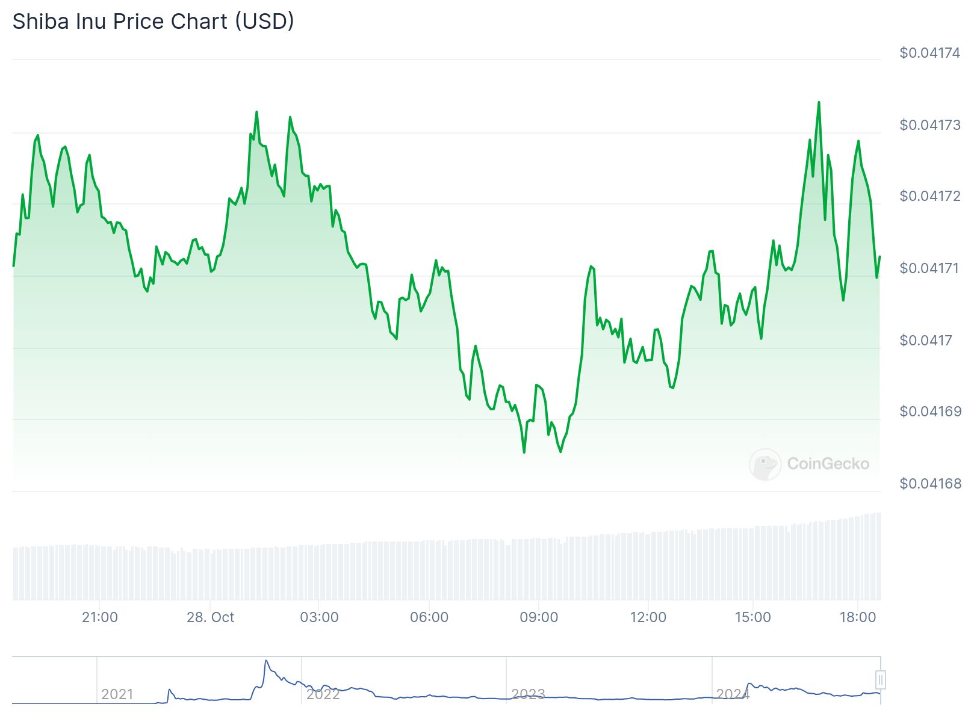Click the $0.0417 price axis label
Image resolution: width=974 pixels, height=722 pixels.
click(926, 341)
